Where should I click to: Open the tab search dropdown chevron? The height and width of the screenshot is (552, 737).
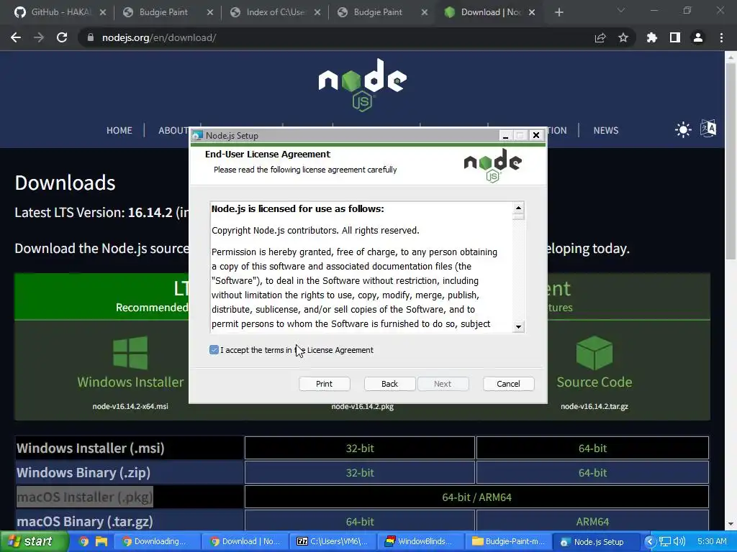pyautogui.click(x=621, y=10)
